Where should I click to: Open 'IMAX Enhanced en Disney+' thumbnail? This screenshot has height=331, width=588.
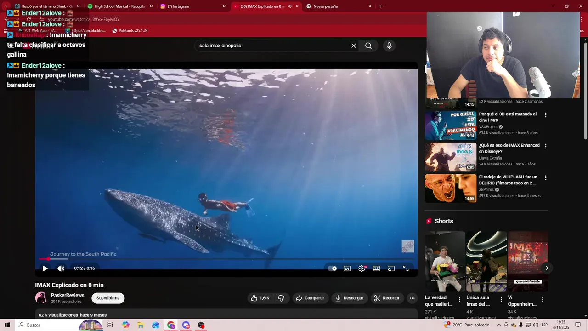(451, 157)
